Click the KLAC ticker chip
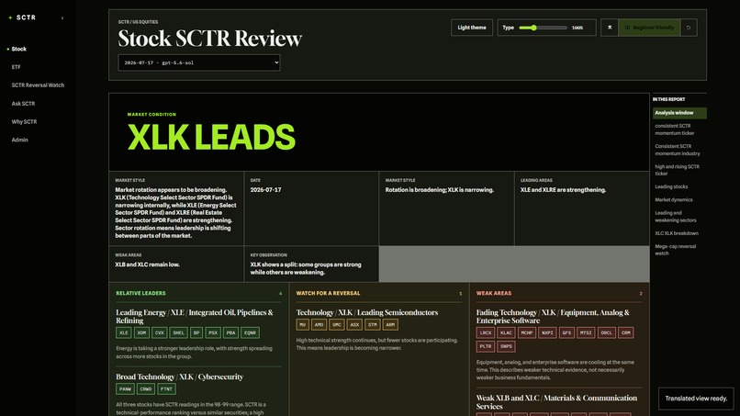This screenshot has width=740, height=416. (x=506, y=333)
